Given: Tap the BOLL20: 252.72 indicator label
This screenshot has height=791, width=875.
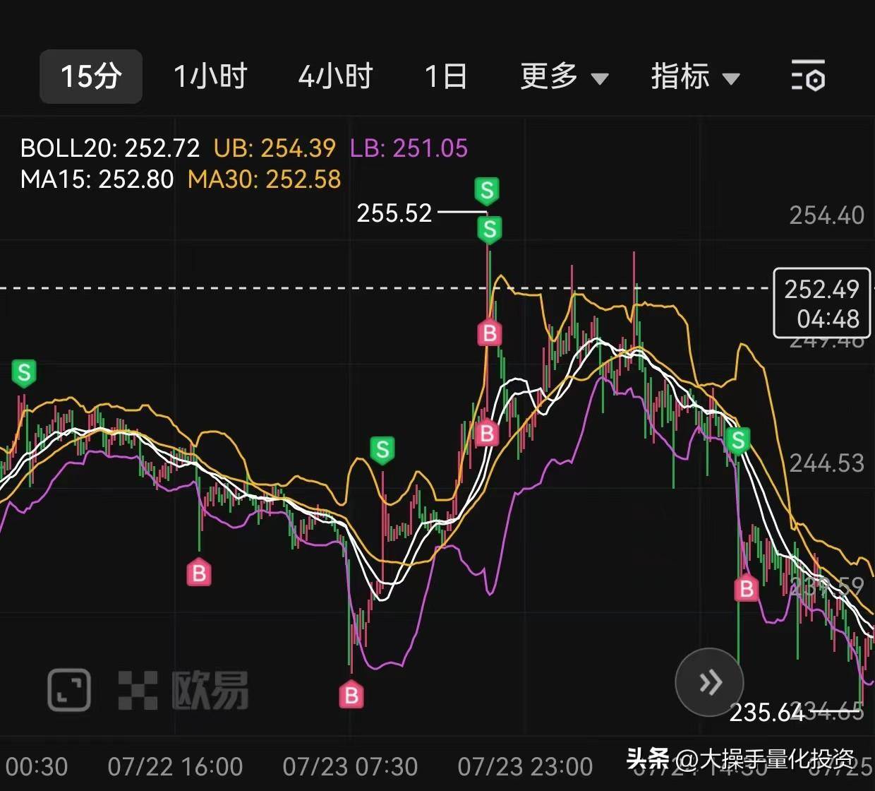Looking at the screenshot, I should (x=110, y=148).
